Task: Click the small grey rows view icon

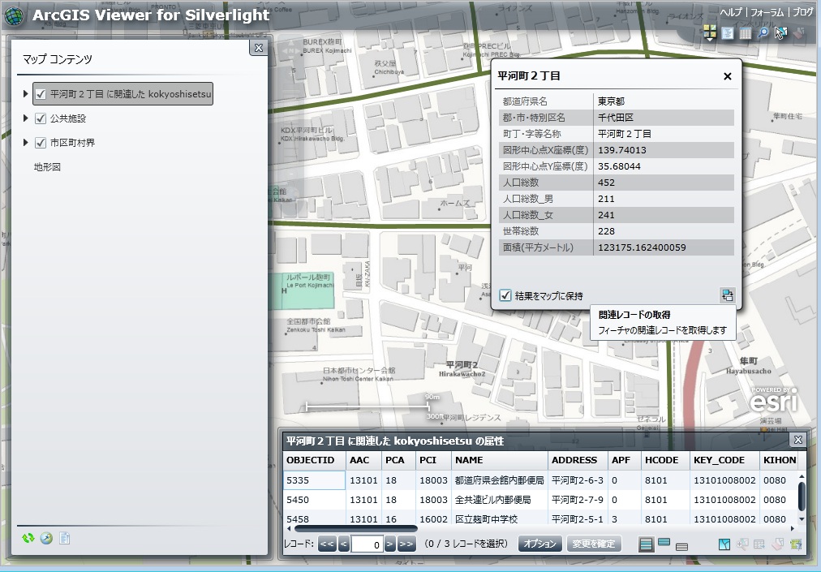Action: [681, 547]
